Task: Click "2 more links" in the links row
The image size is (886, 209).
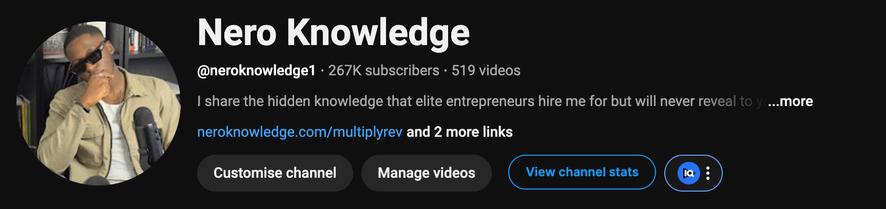Action: pos(473,132)
